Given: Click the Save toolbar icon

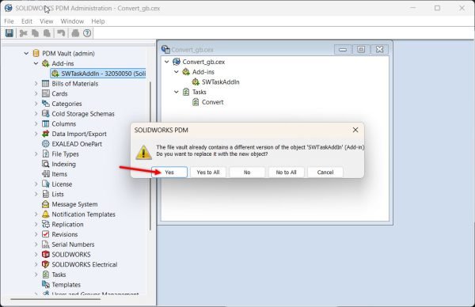Looking at the screenshot, I should click(9, 33).
